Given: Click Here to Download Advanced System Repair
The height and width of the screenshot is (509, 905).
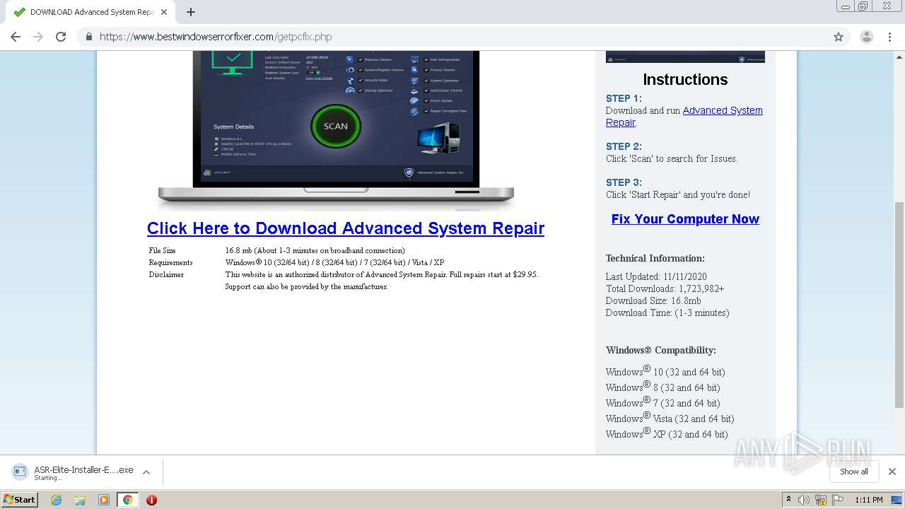Looking at the screenshot, I should pos(346,228).
